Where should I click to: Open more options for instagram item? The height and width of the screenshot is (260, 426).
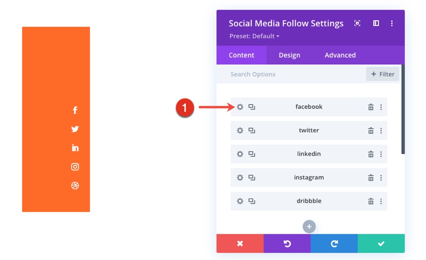381,178
